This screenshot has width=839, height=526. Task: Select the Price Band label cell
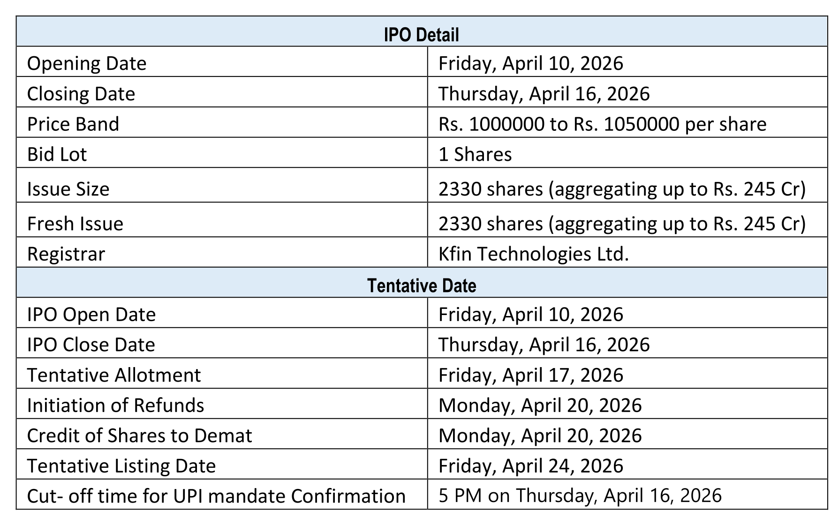pos(73,124)
